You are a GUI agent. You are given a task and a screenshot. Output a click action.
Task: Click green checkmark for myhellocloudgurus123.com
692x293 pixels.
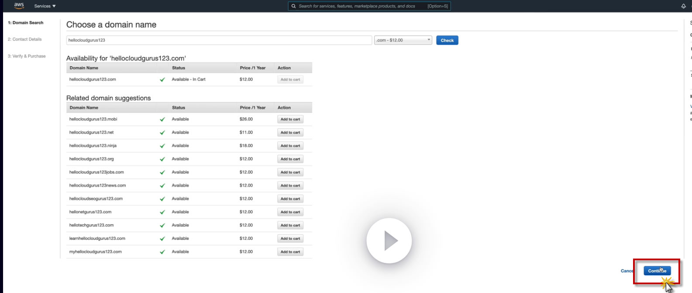click(162, 252)
